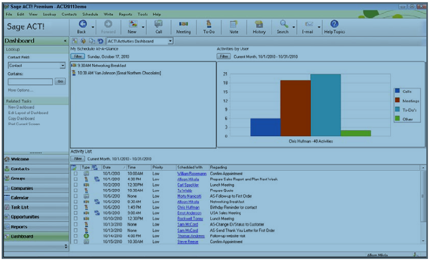
Task: Open the Contact Field dropdown
Action: [x=63, y=66]
